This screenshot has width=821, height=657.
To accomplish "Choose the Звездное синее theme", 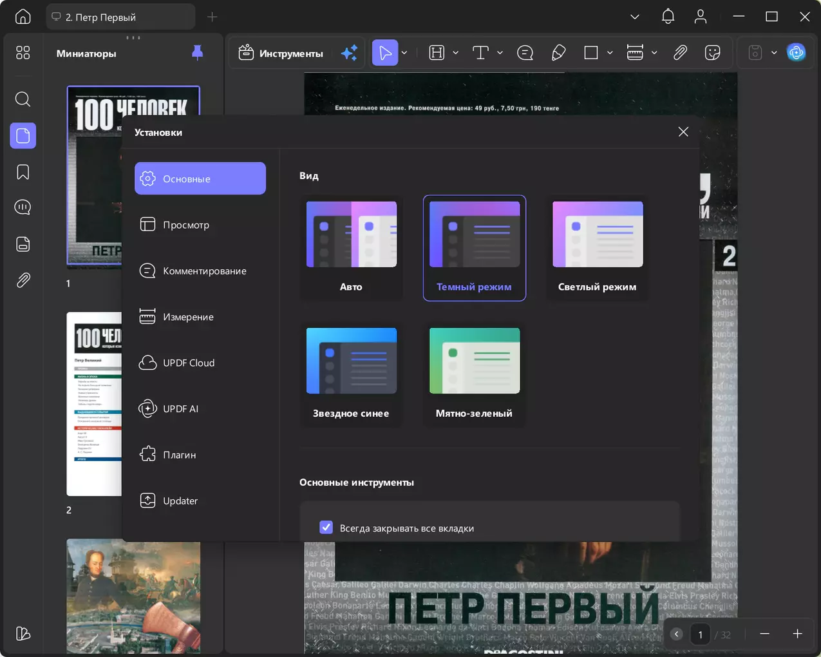I will pos(352,374).
